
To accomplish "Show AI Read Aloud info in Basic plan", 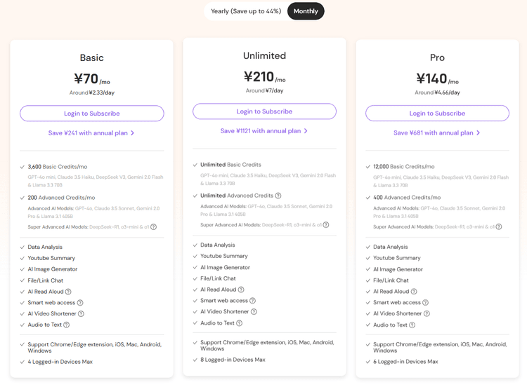I will tap(68, 292).
